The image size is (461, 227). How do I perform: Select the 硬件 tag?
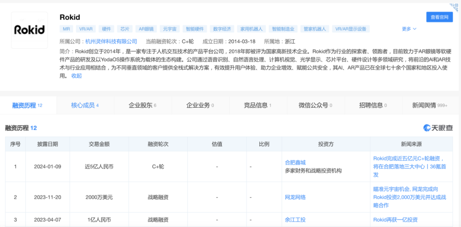tap(107, 29)
